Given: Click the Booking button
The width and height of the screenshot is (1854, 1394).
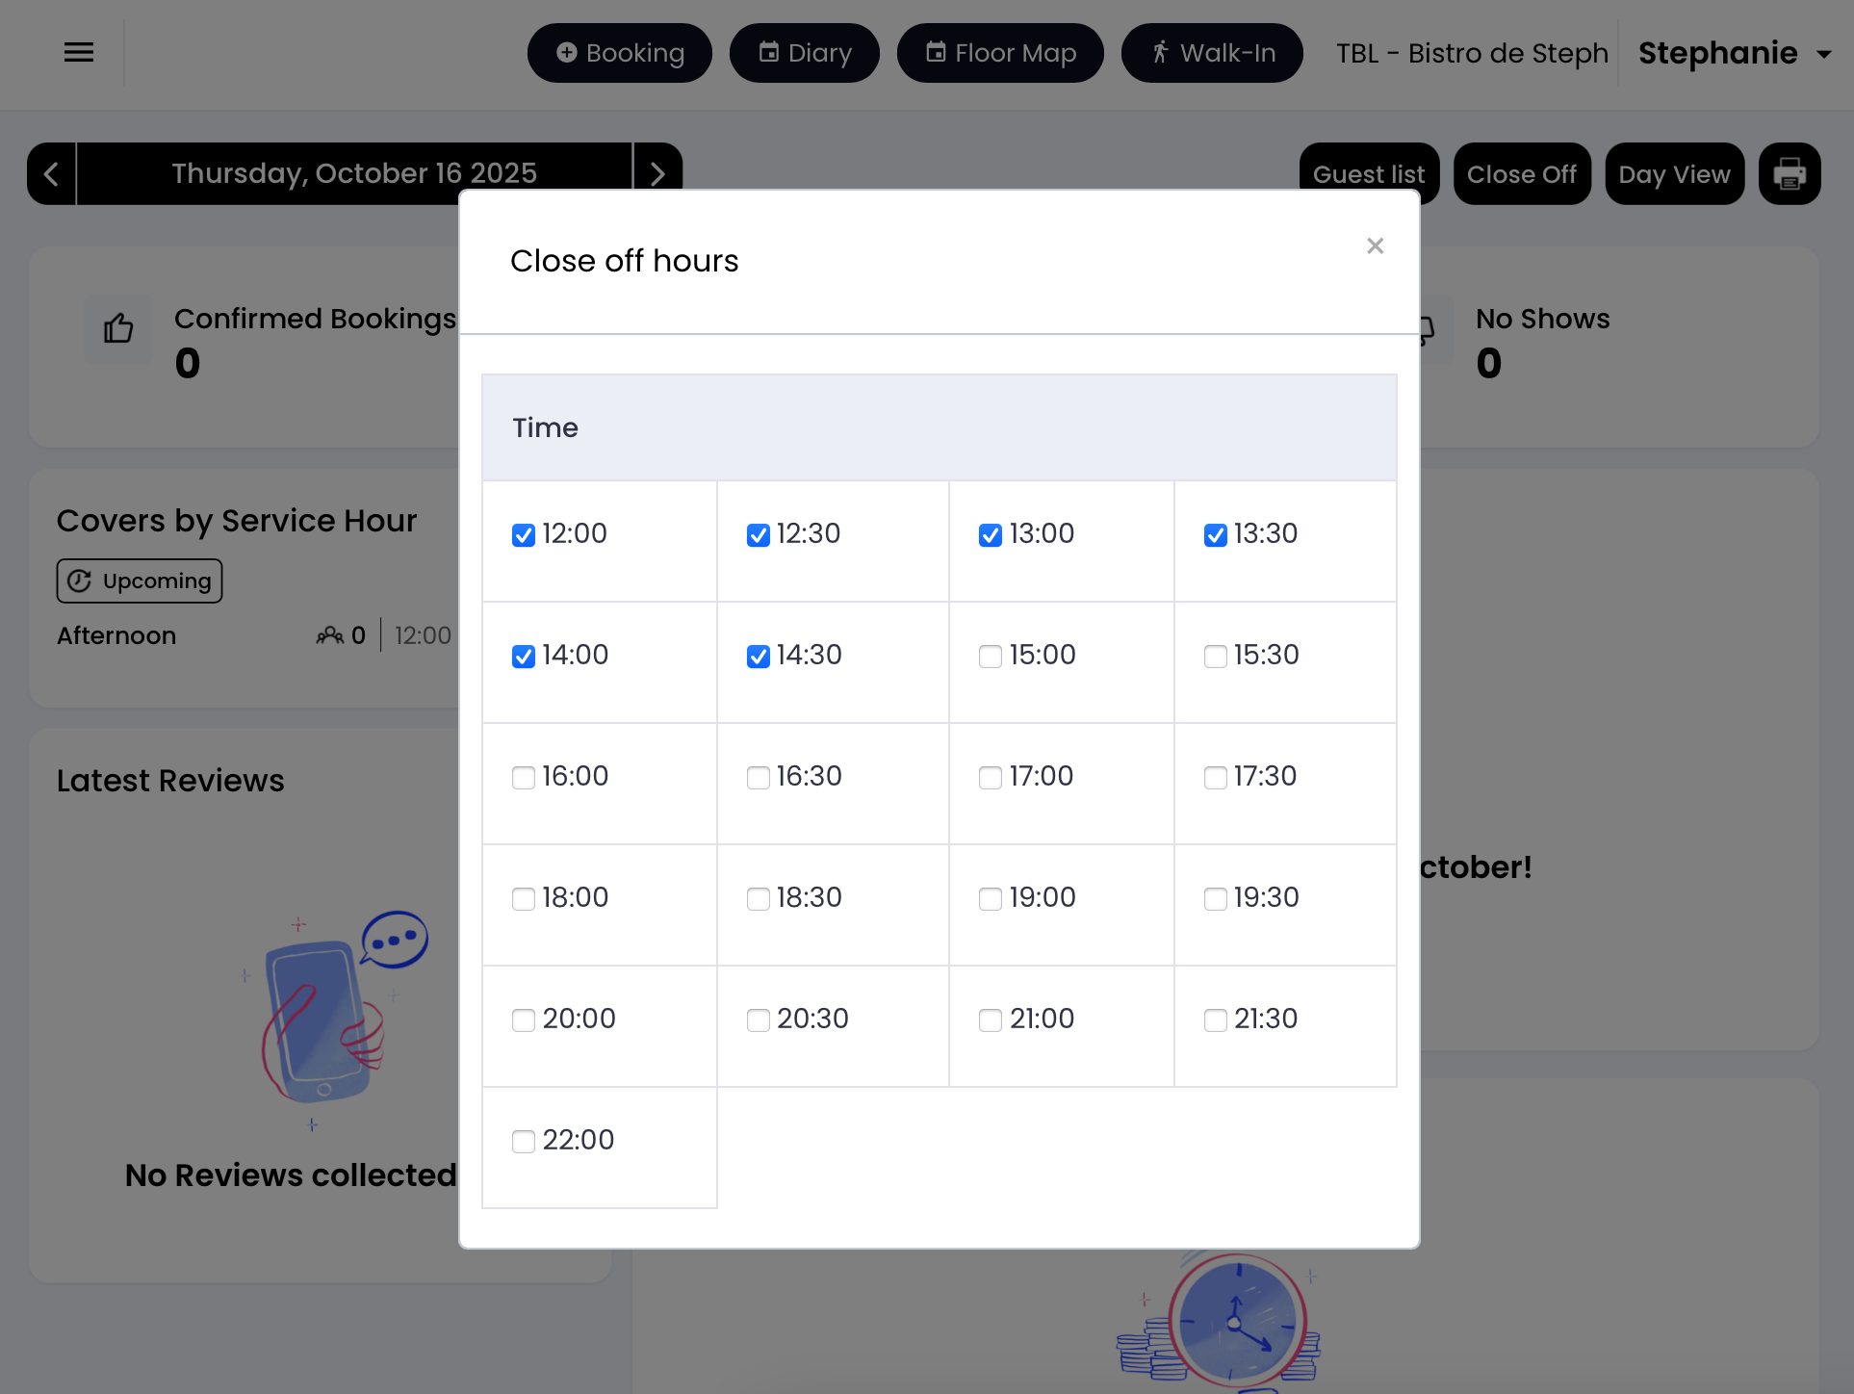Looking at the screenshot, I should tap(620, 54).
